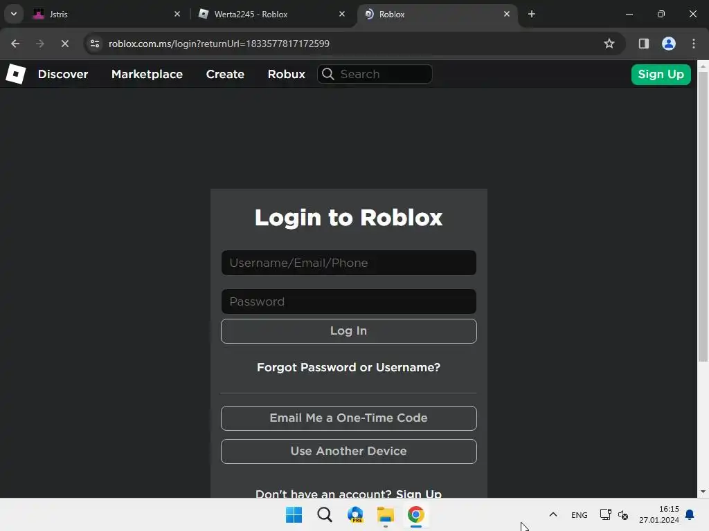Open a new tab with the plus button
709x531 pixels.
(532, 14)
